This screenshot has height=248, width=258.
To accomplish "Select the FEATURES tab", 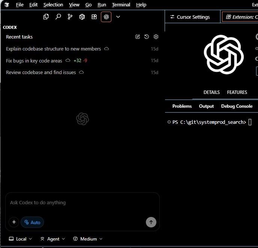I will (237, 92).
